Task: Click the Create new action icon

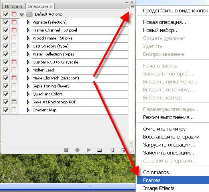Action: point(112,150)
